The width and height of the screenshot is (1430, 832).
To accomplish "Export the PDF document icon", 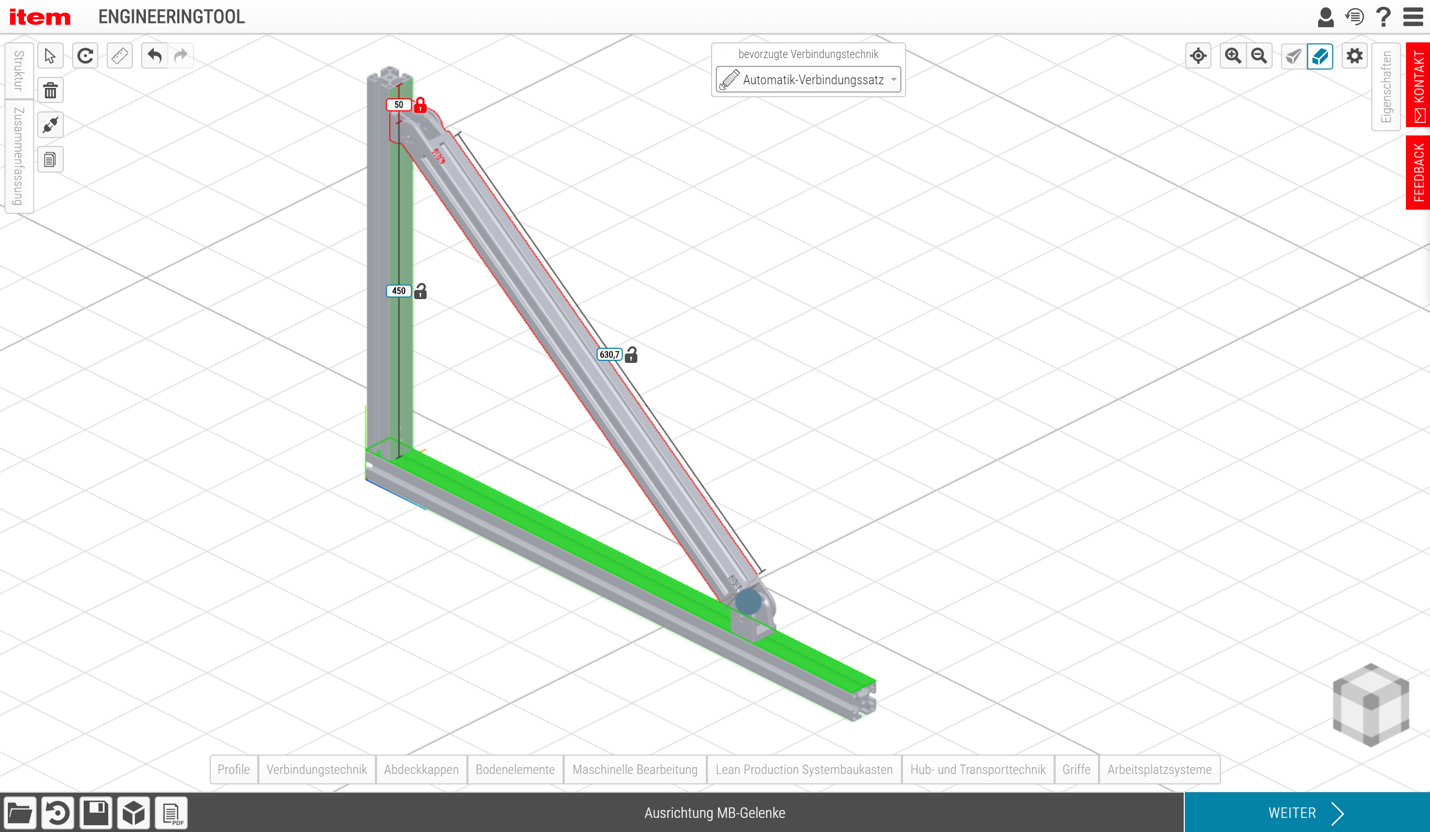I will click(x=171, y=813).
